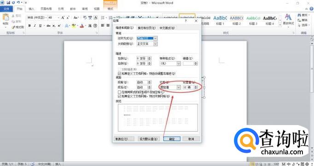Toggle snap to grid when document grid defined

[x=120, y=97]
